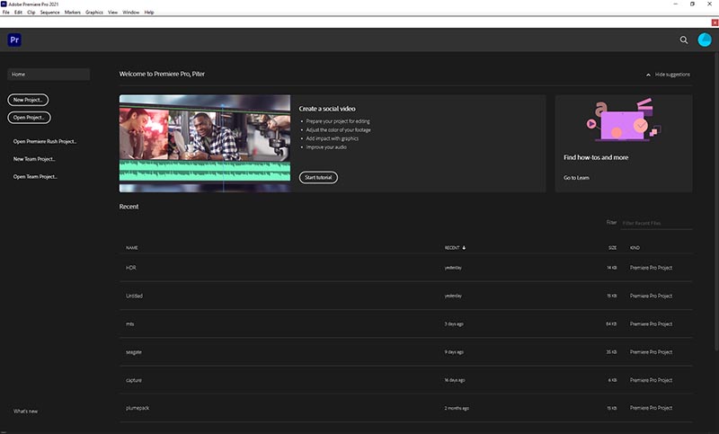Viewport: 719px width, 434px height.
Task: Sort by the SIZE column header
Action: click(612, 248)
